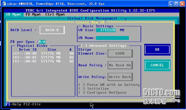
Task: Click the F1-Help hint in status bar
Action: (13, 104)
